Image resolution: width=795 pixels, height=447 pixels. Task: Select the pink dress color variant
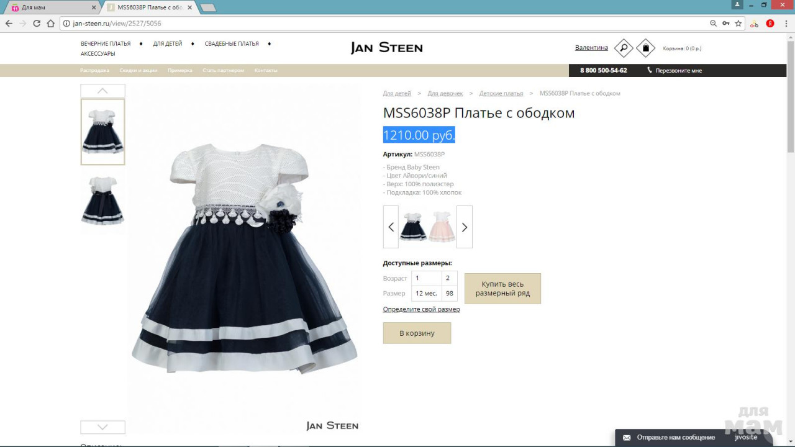[442, 227]
